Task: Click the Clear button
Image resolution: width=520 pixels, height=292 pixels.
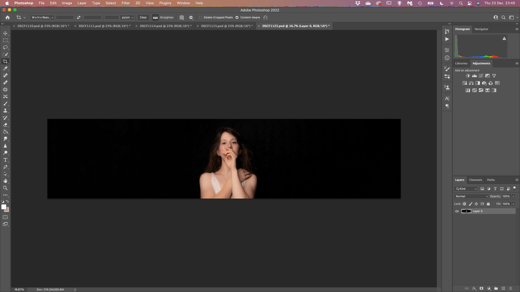Action: click(143, 17)
